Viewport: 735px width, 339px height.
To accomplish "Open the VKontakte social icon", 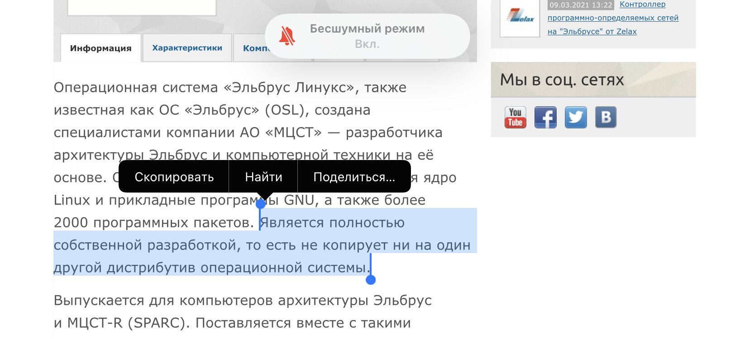I will tap(606, 118).
